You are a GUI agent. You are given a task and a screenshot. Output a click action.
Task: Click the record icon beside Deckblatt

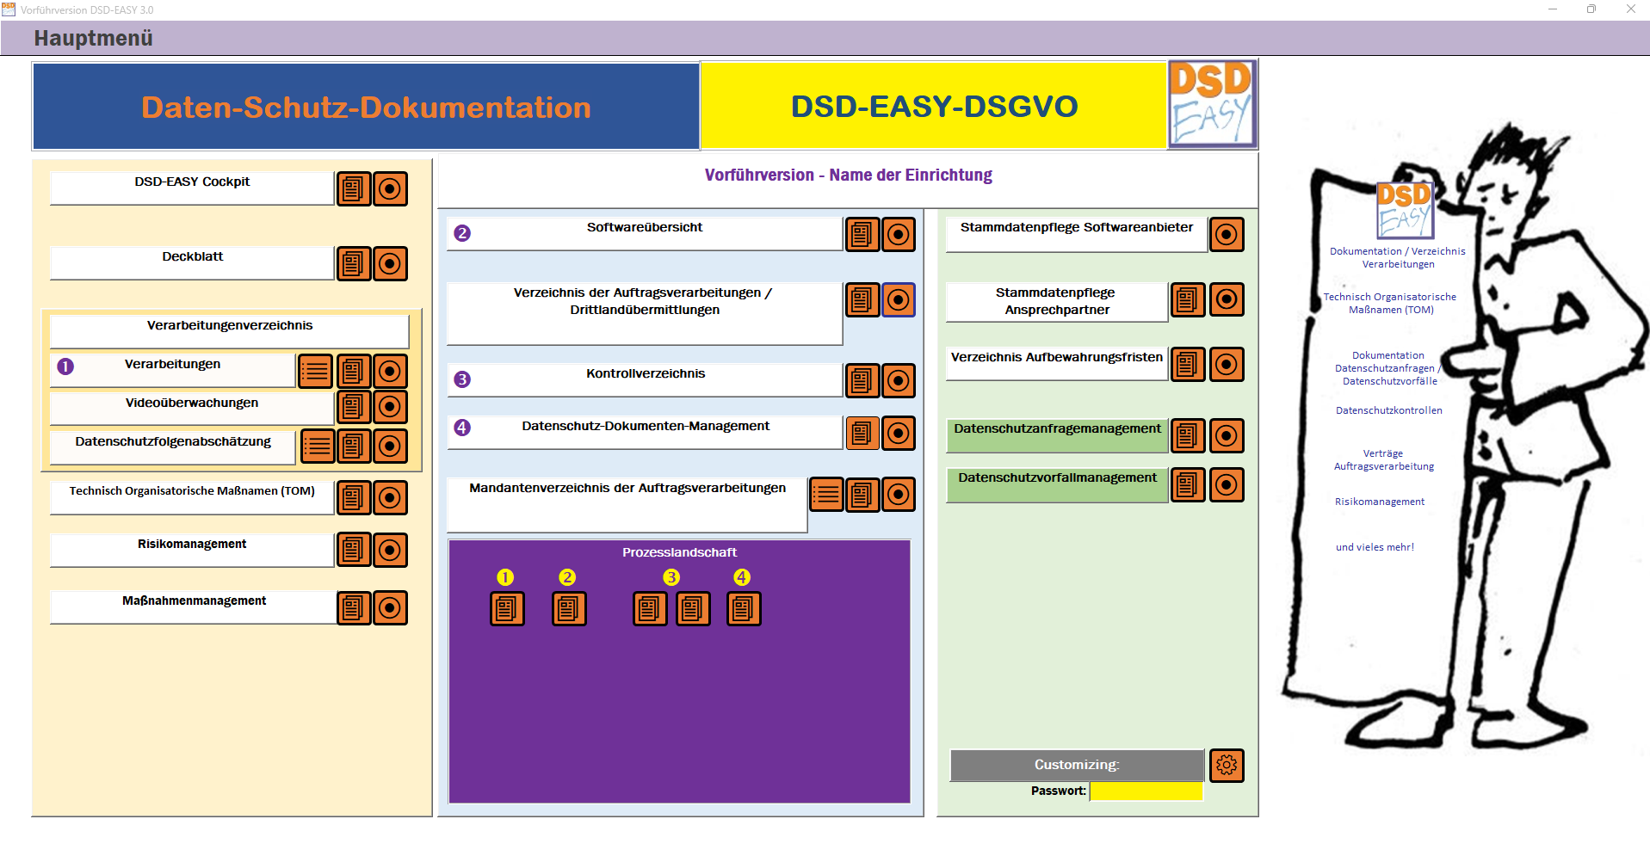click(391, 264)
